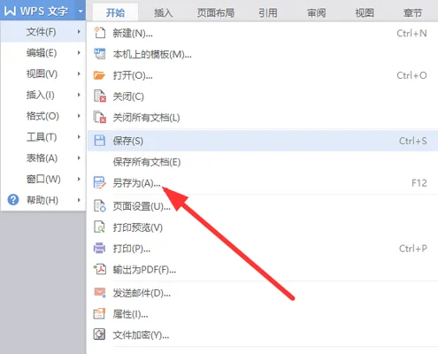Click the local templates icon
This screenshot has width=438, height=354.
pyautogui.click(x=99, y=54)
